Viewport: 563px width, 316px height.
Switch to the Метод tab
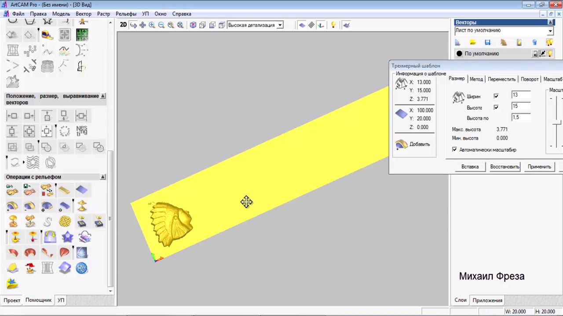(476, 79)
